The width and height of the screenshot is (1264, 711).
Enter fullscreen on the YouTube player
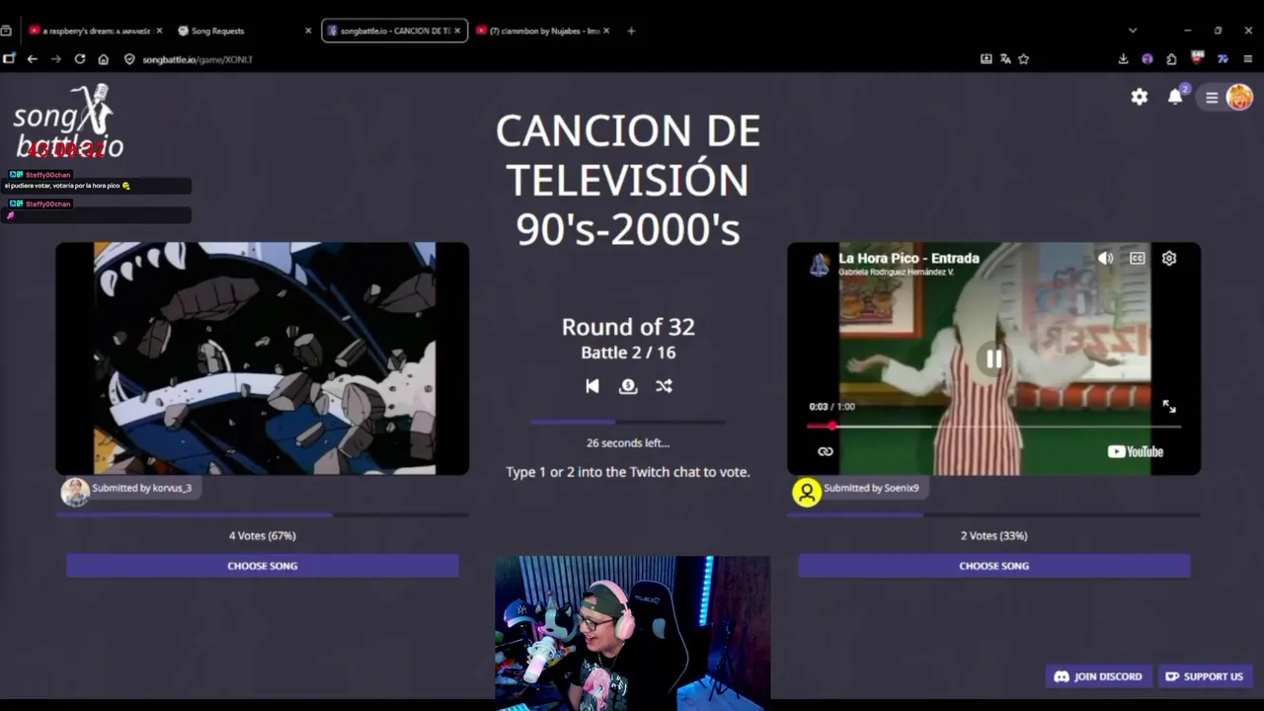(x=1169, y=406)
